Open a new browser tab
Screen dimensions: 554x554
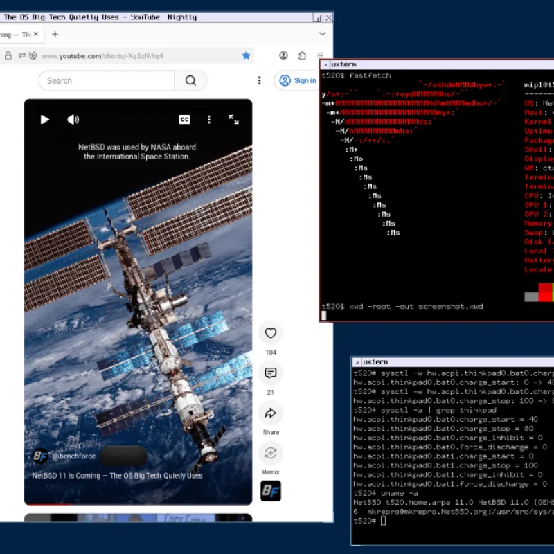click(55, 34)
